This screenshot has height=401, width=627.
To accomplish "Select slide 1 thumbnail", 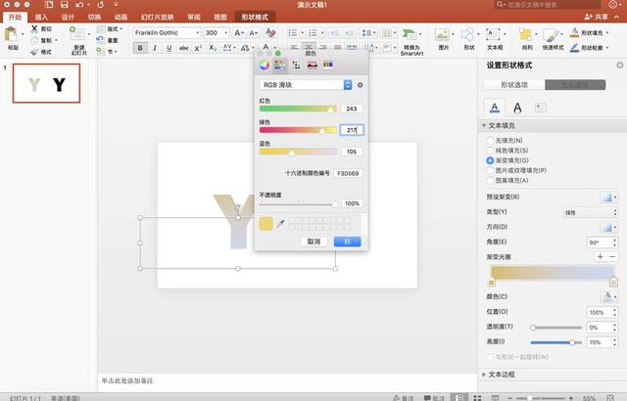I will coord(46,83).
